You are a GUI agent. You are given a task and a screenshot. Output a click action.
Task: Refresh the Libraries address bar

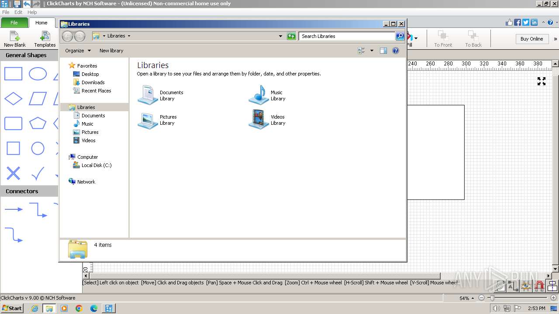[291, 36]
